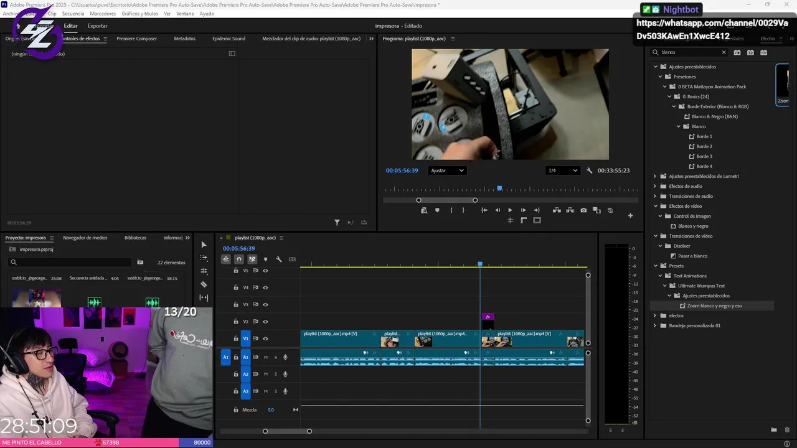Image resolution: width=797 pixels, height=448 pixels.
Task: Add marker in Program monitor
Action: coord(437,210)
